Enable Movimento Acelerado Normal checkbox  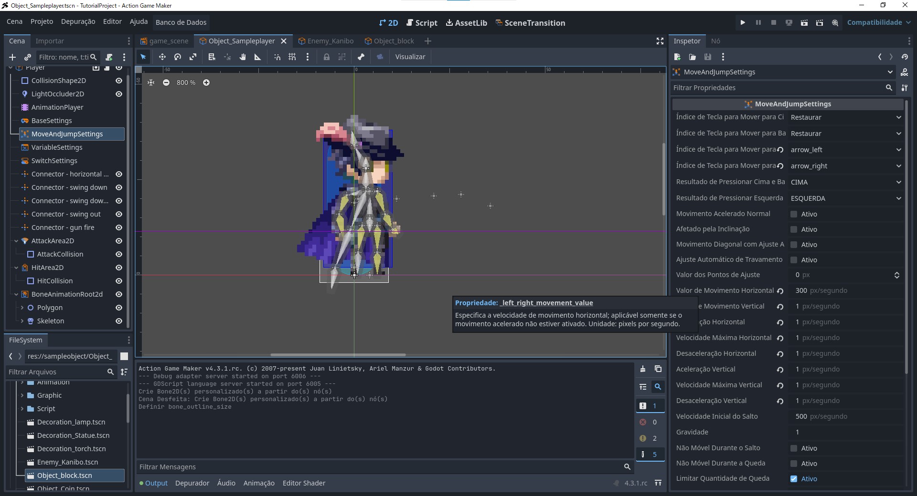794,214
